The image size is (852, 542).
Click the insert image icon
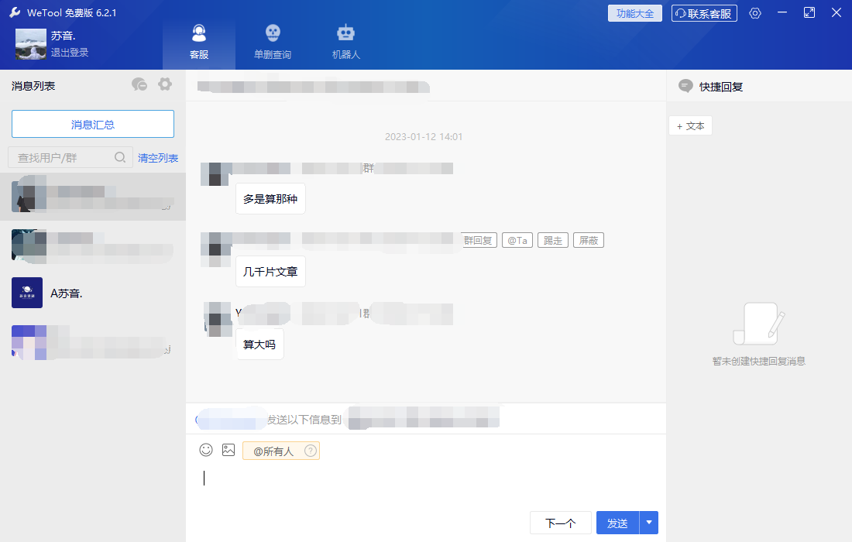[228, 450]
